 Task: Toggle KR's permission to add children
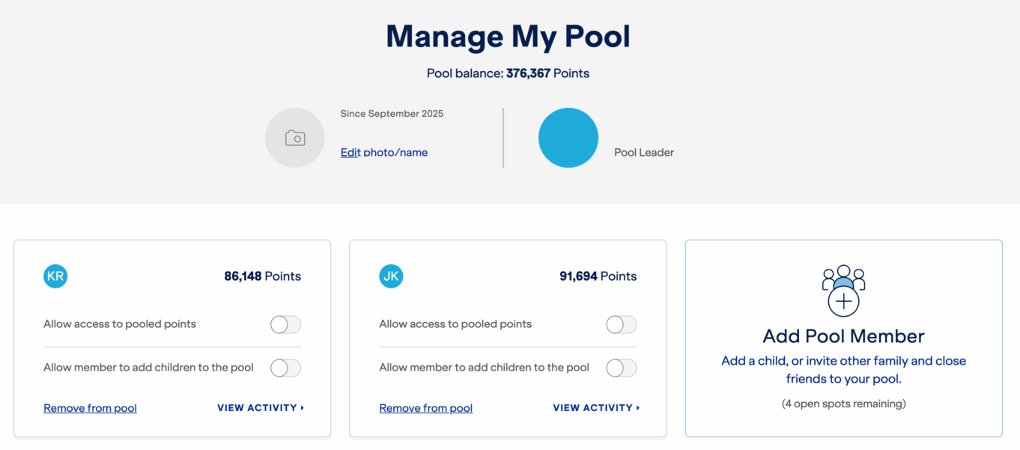click(x=285, y=368)
